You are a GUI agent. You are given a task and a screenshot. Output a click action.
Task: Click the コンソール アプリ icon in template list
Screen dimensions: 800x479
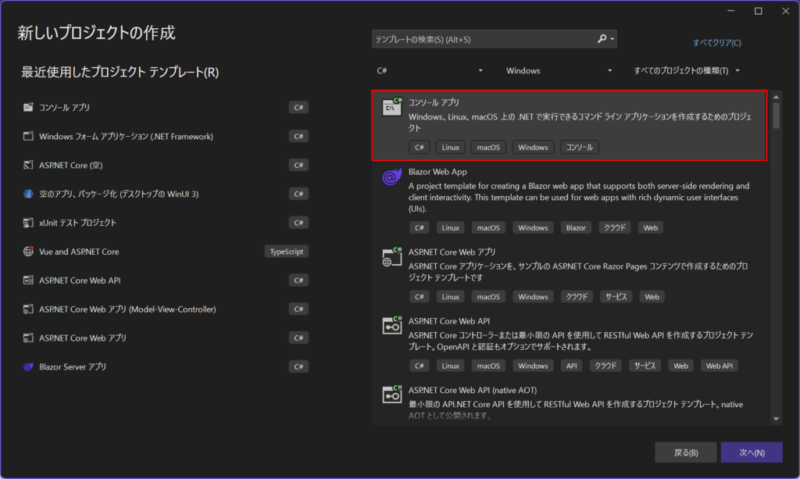tap(392, 106)
